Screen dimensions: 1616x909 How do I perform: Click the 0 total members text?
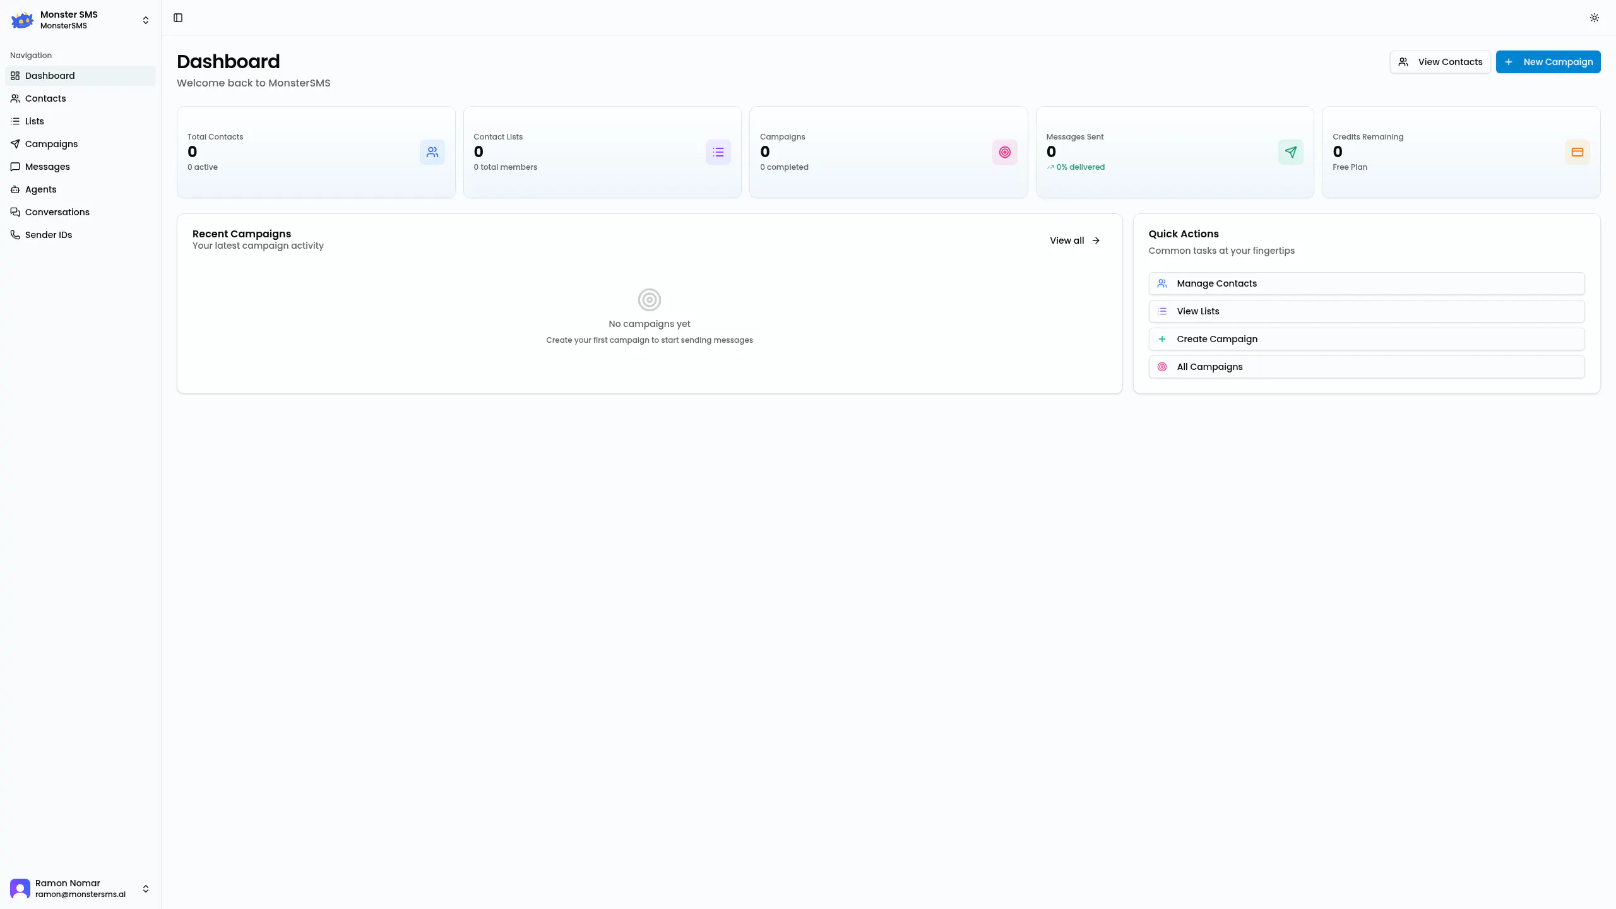coord(505,167)
